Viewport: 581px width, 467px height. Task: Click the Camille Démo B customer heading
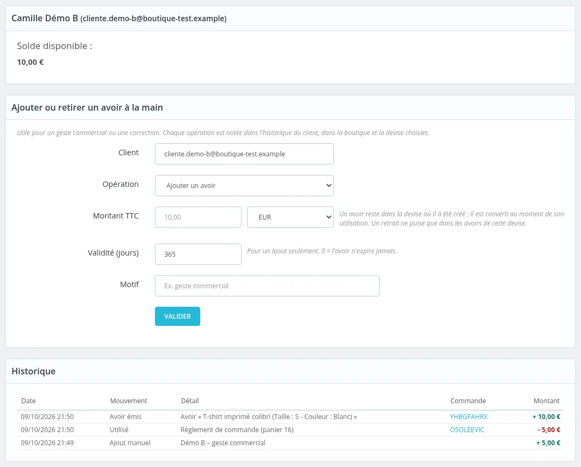tap(119, 18)
